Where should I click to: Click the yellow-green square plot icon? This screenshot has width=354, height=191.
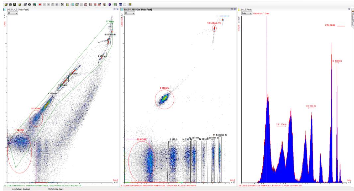tap(67, 5)
